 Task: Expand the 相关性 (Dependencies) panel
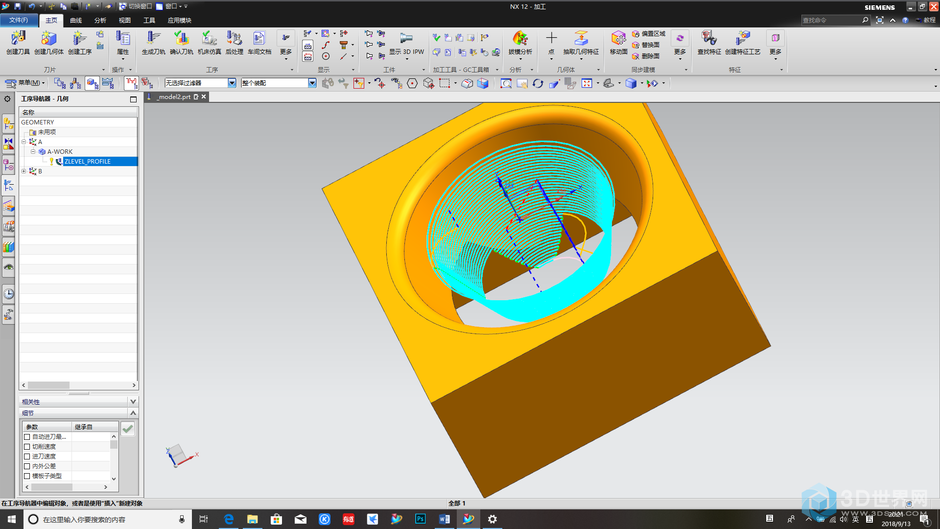point(133,402)
